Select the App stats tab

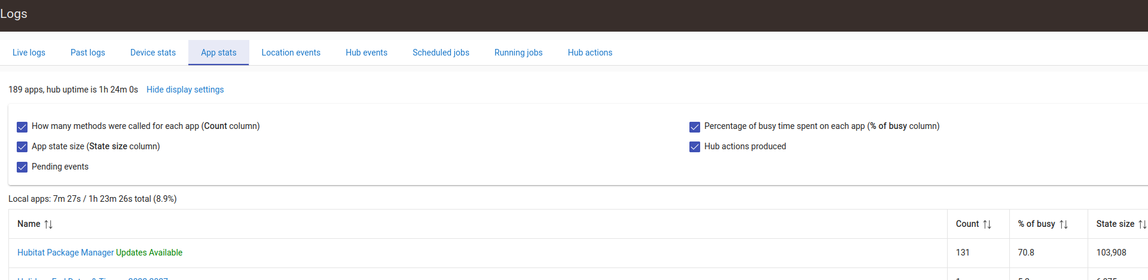(x=219, y=53)
